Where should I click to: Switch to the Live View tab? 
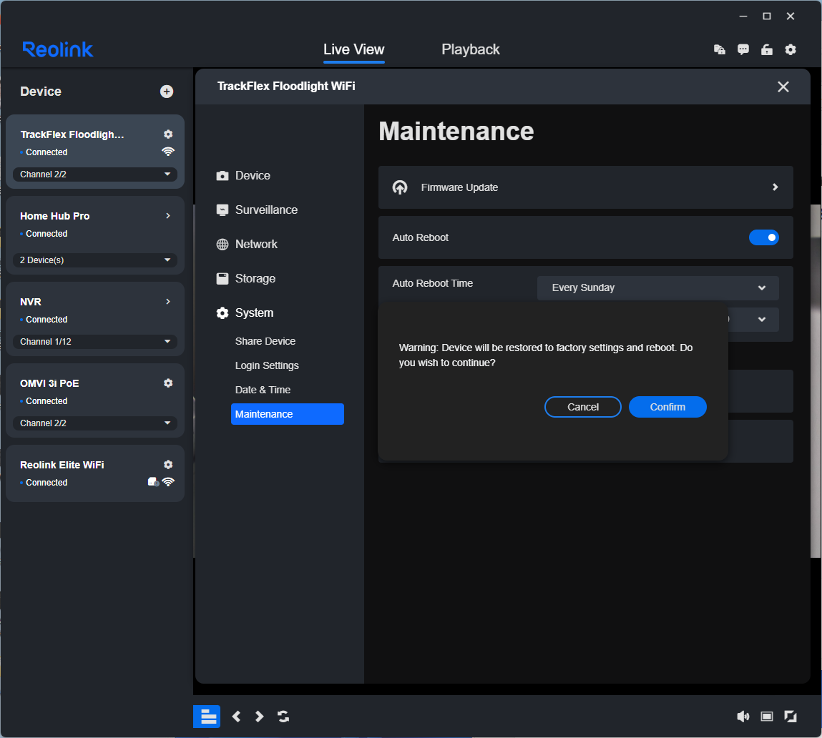tap(354, 50)
